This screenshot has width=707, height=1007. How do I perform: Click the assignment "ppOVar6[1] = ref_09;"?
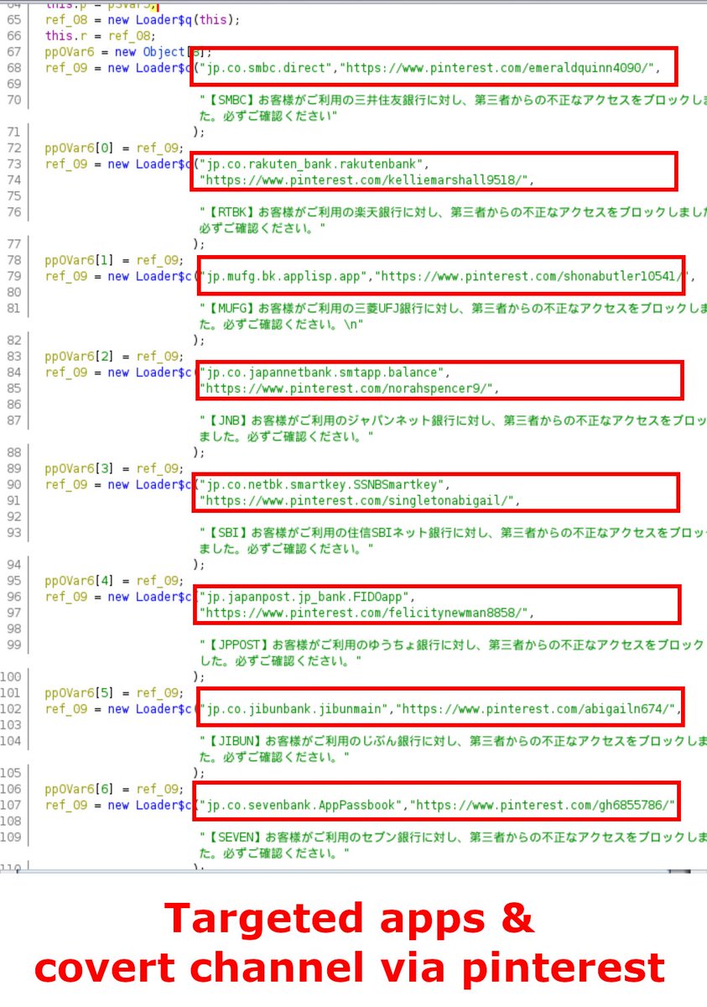pyautogui.click(x=112, y=260)
